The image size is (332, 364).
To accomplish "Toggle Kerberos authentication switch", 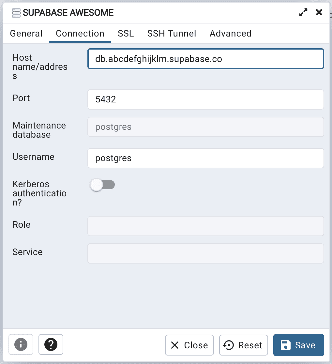I will (102, 185).
